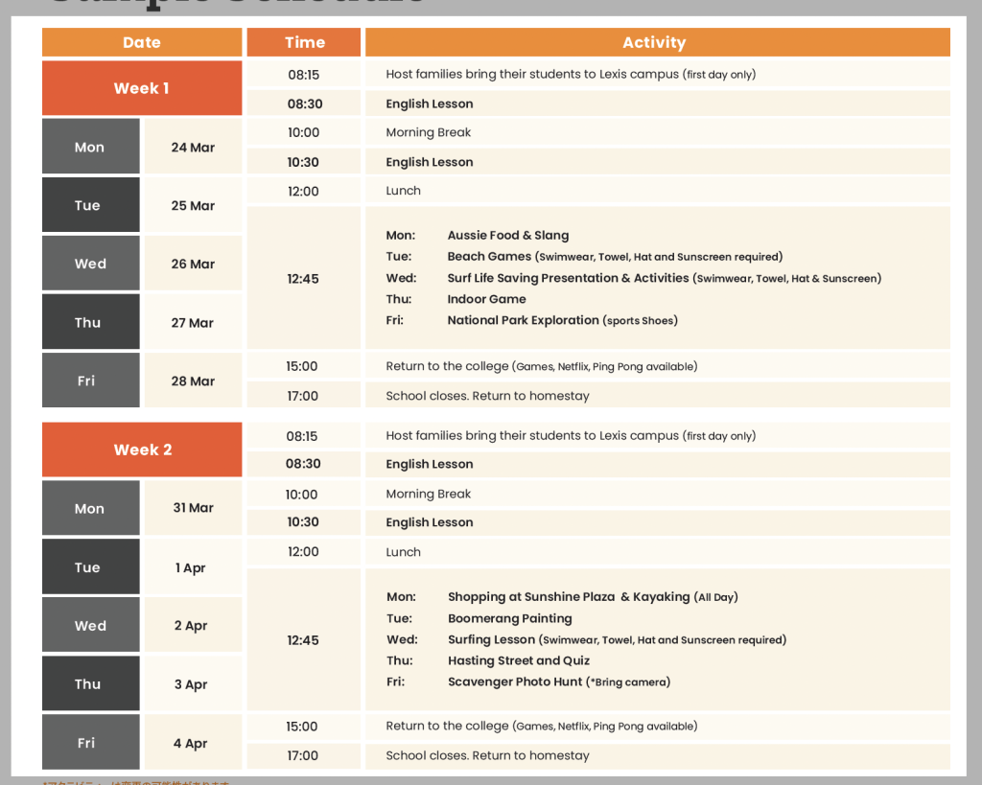The height and width of the screenshot is (785, 982).
Task: Click the "Tue" cell beside 1 Apr
Action: (91, 566)
